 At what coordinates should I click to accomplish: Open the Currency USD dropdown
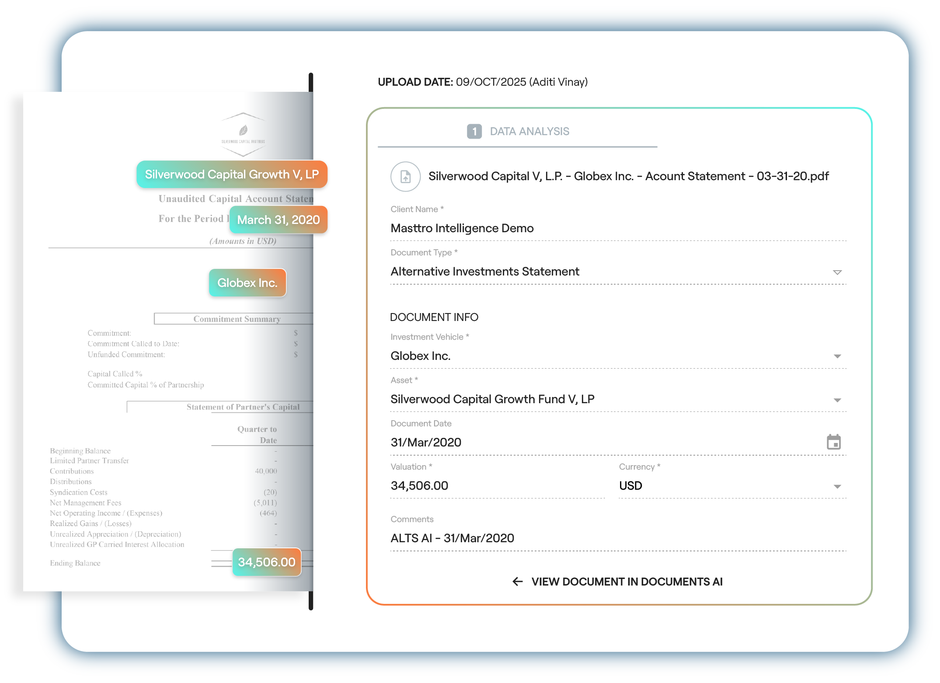pos(837,486)
